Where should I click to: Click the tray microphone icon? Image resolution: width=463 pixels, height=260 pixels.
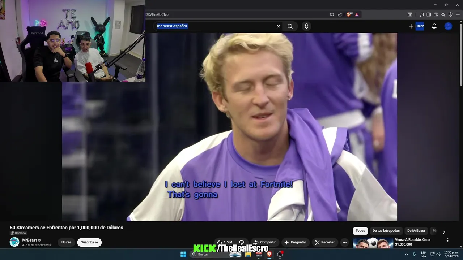pos(414,254)
